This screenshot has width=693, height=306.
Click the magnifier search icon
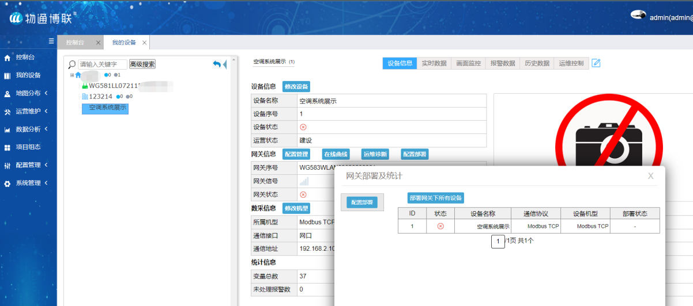click(x=72, y=64)
